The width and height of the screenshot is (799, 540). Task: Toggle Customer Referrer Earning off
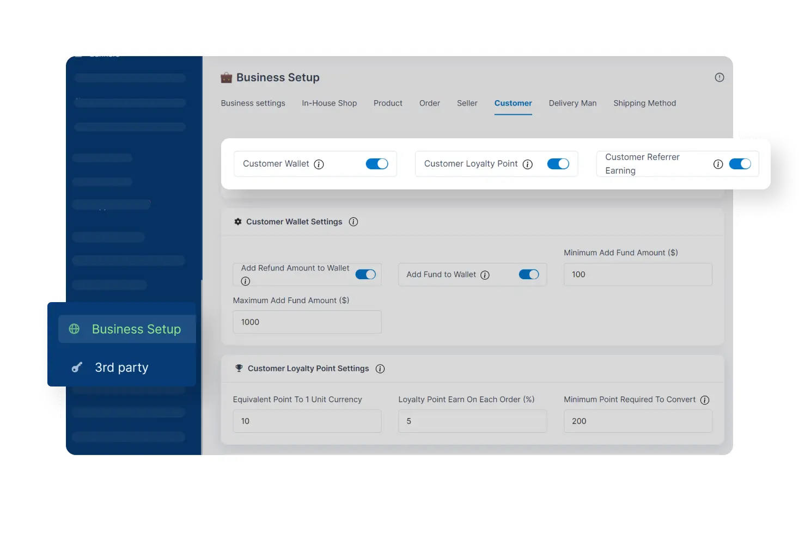tap(740, 163)
